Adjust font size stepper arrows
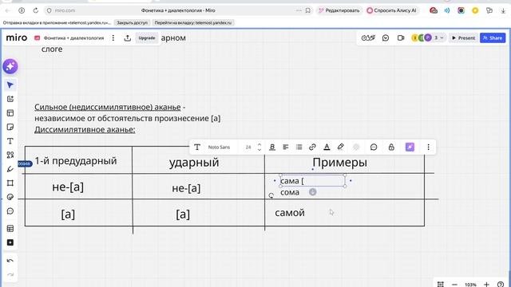Screen dimensions: 511x287 pyautogui.click(x=259, y=147)
